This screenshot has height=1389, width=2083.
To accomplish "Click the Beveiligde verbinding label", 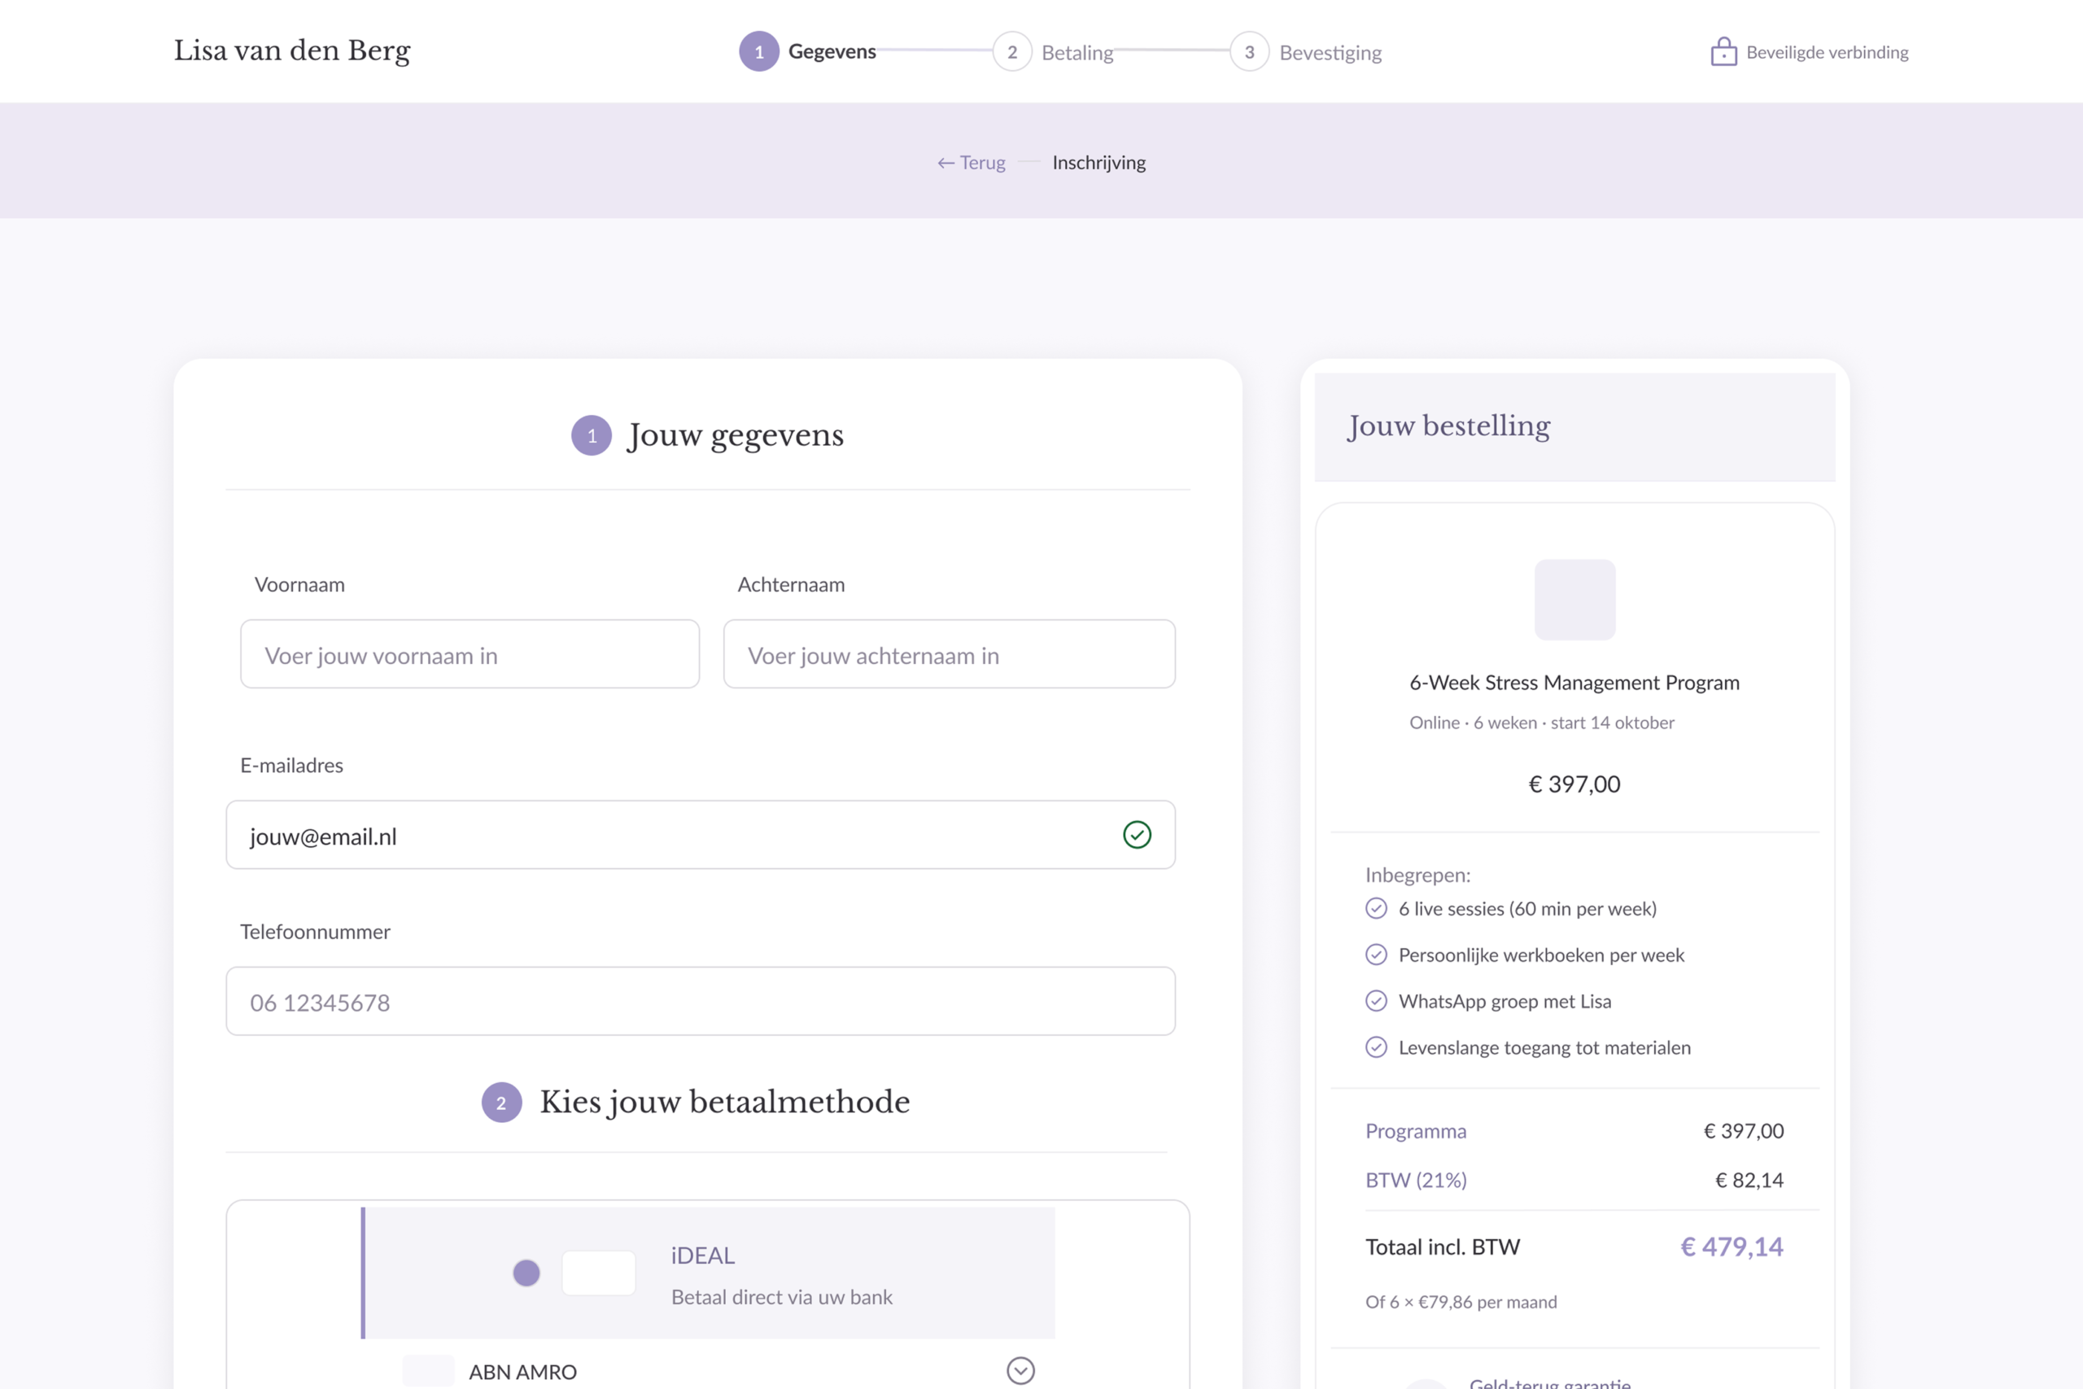I will point(1827,52).
